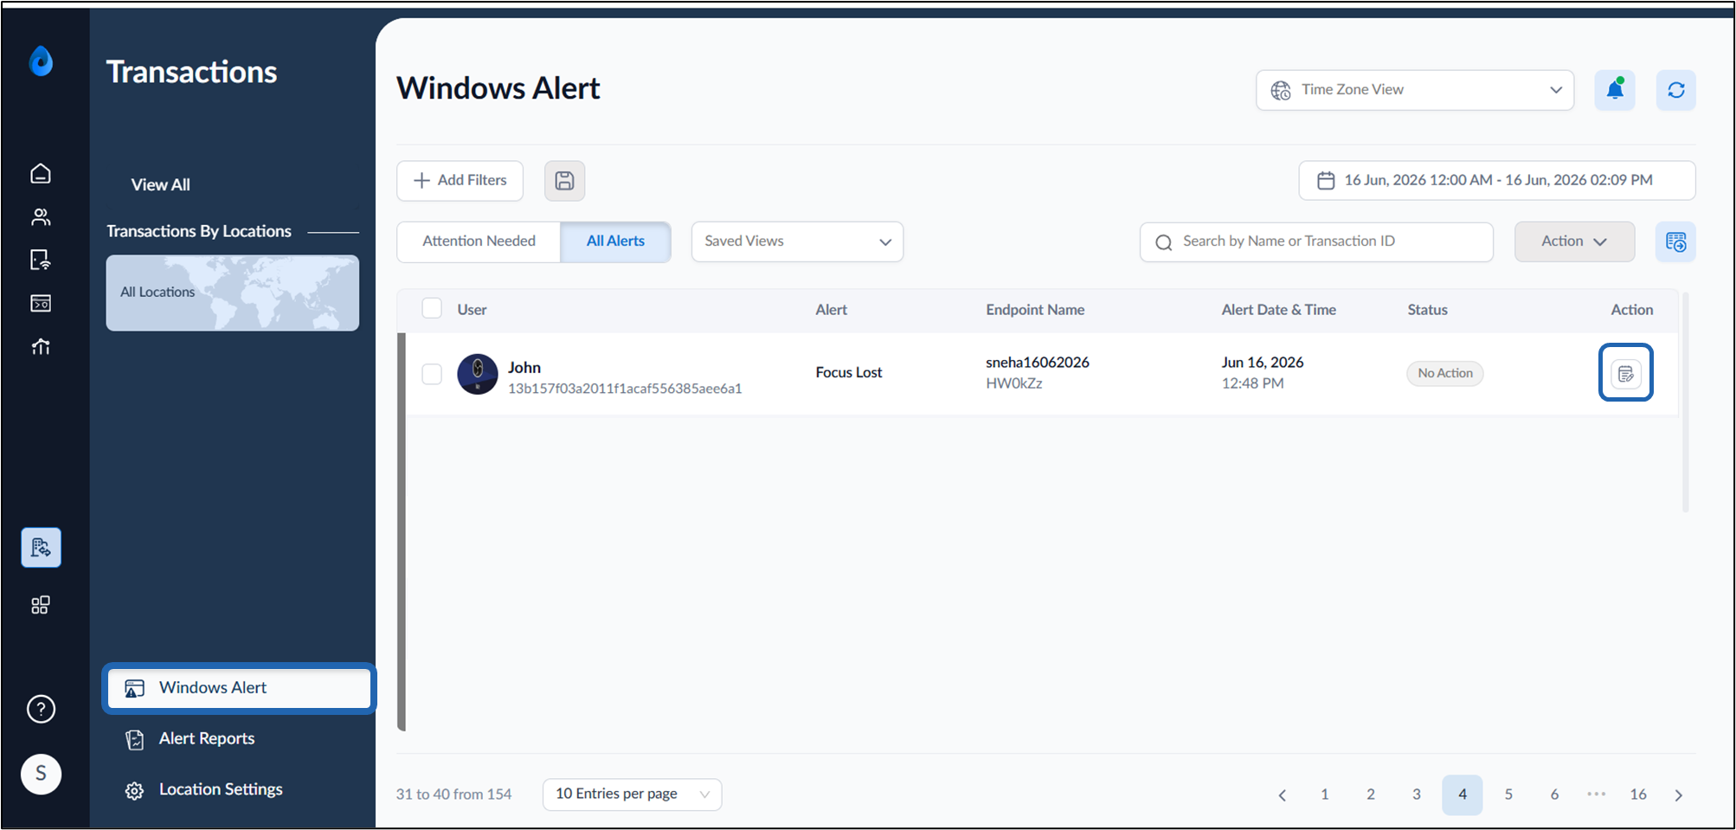1736x830 pixels.
Task: Click the table vertical scrollbar
Action: point(1686,402)
